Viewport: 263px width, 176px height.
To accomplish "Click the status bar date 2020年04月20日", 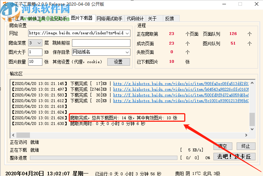I will pyautogui.click(x=25, y=174).
